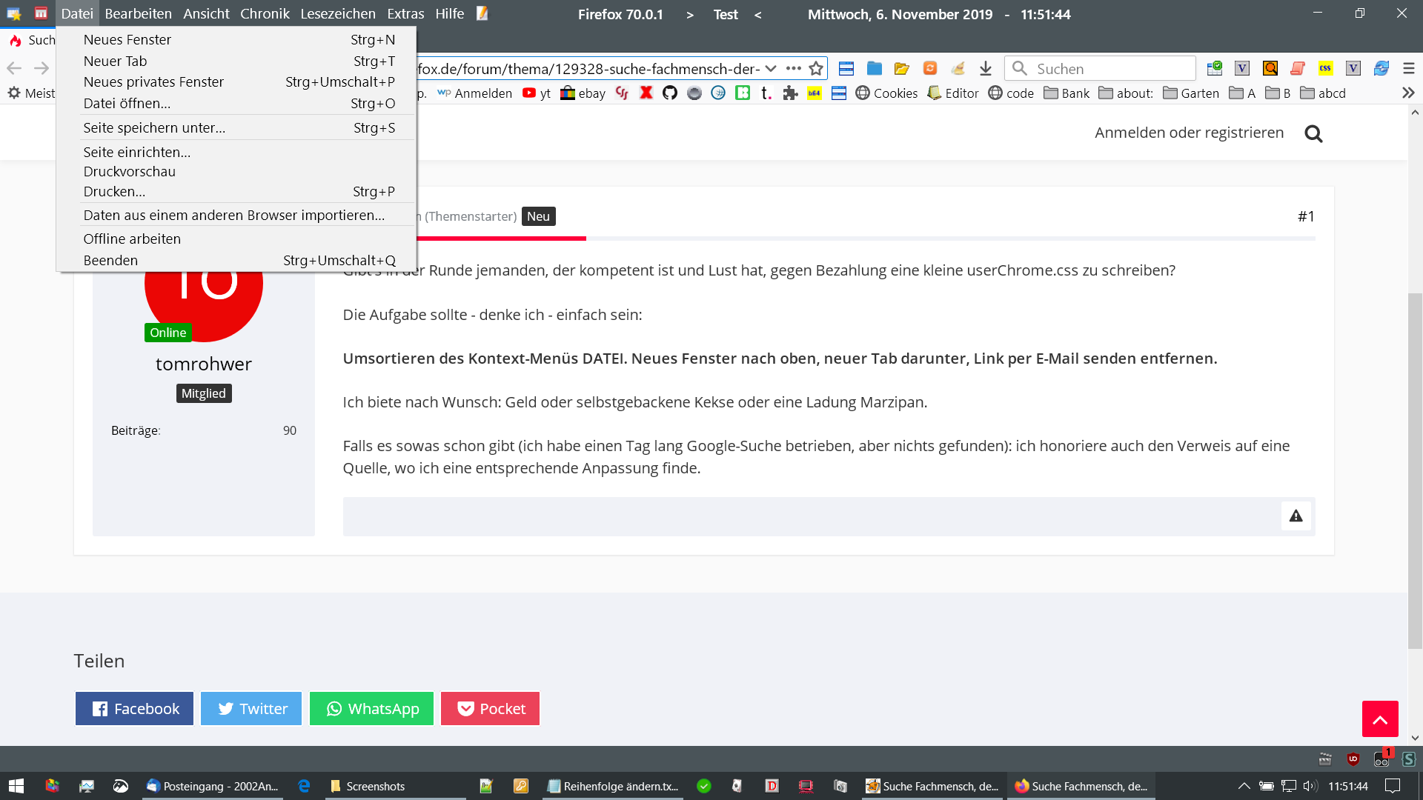Show hidden system tray icons

tap(1244, 786)
